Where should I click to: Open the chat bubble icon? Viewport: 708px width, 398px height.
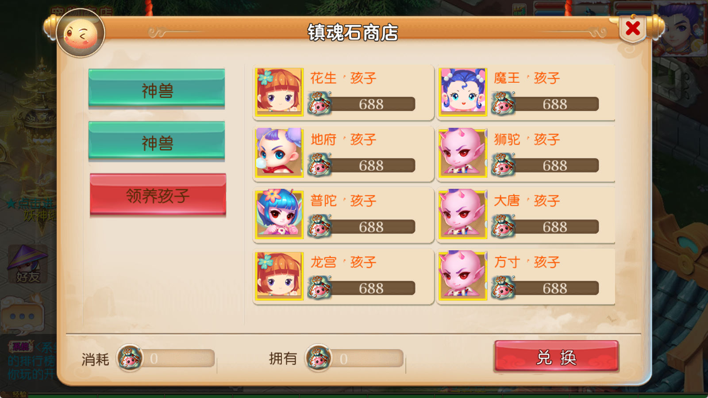pos(22,315)
